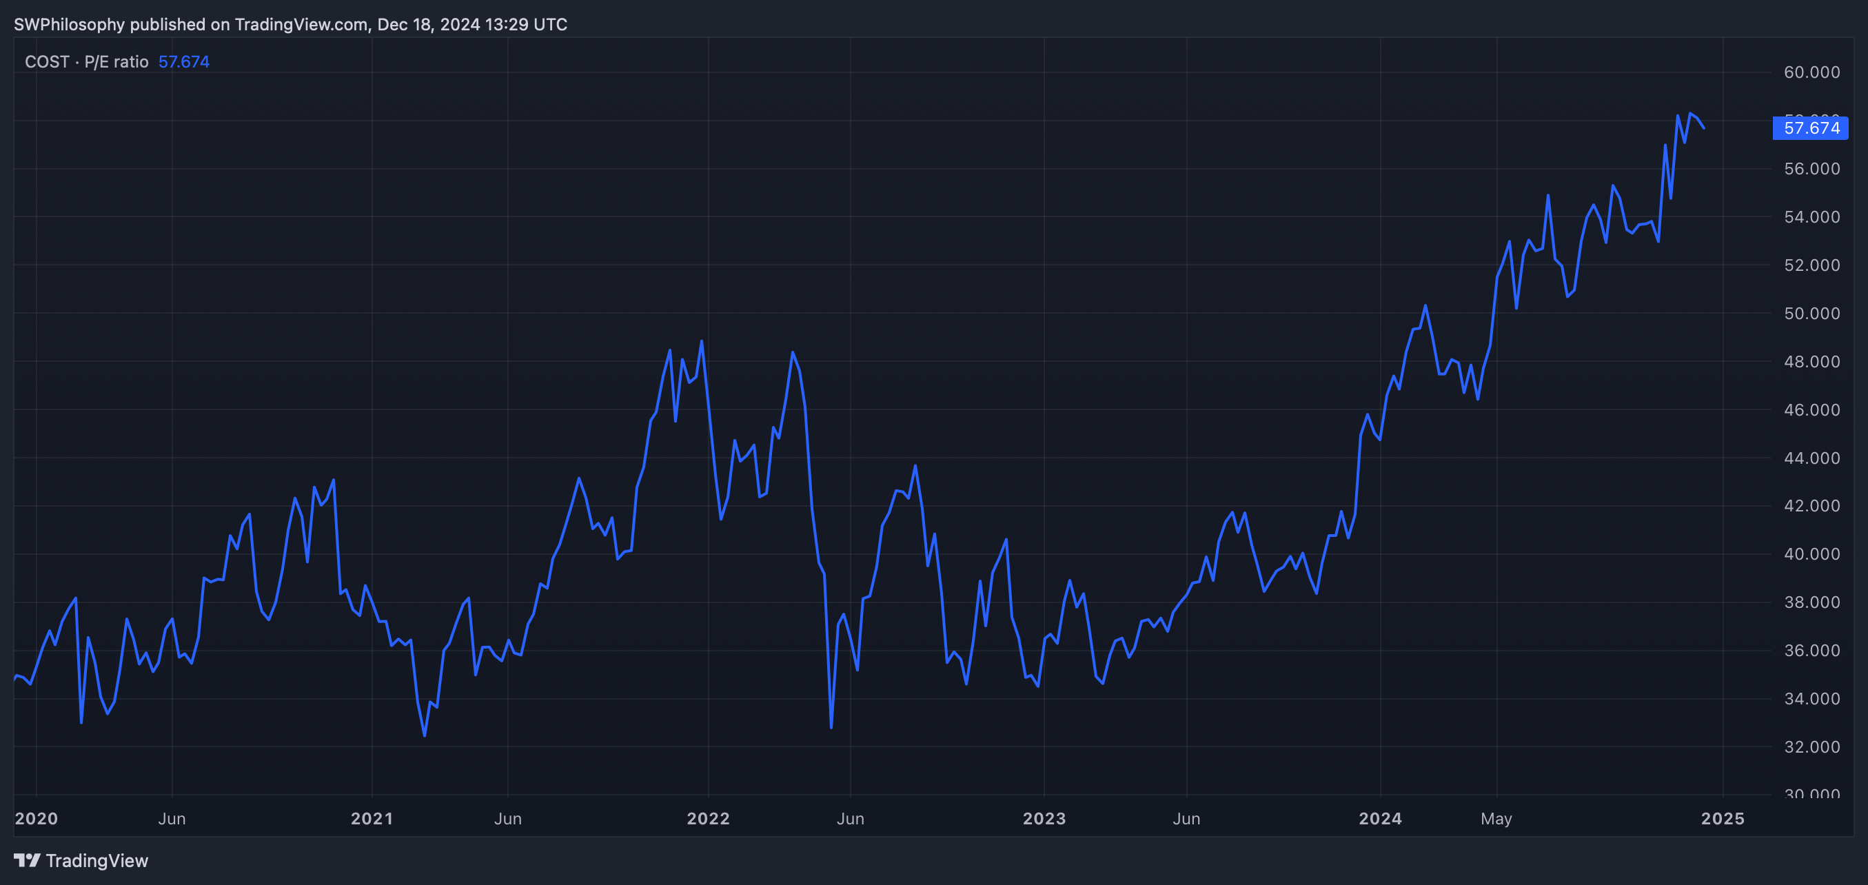Click the 50.000 price scale label
The width and height of the screenshot is (1868, 885).
[1811, 313]
